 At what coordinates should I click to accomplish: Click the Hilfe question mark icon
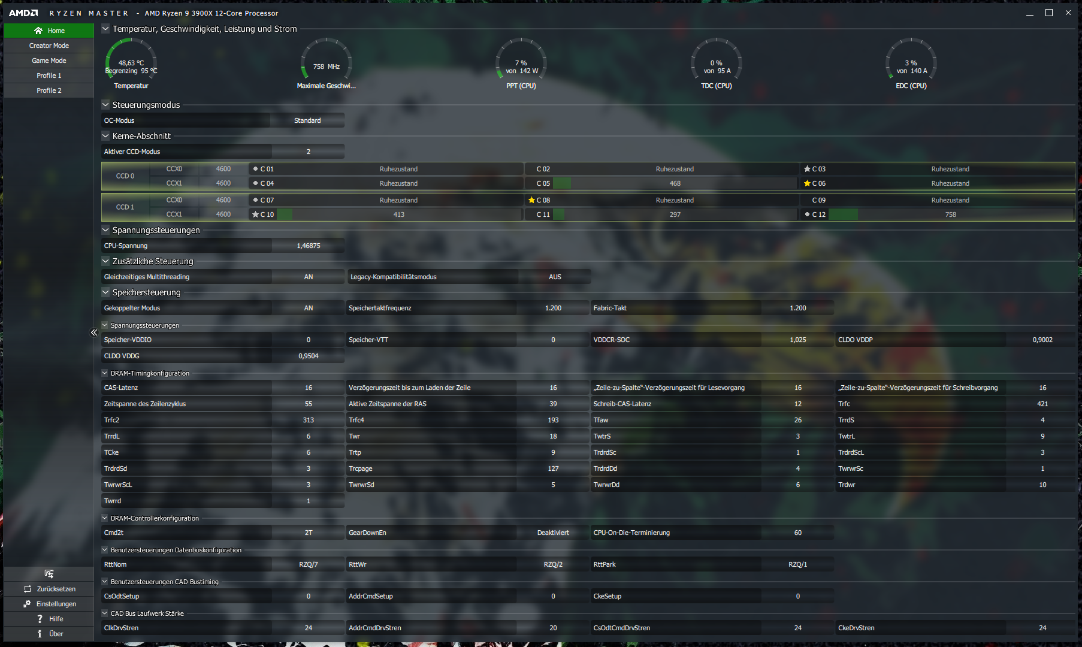click(40, 619)
